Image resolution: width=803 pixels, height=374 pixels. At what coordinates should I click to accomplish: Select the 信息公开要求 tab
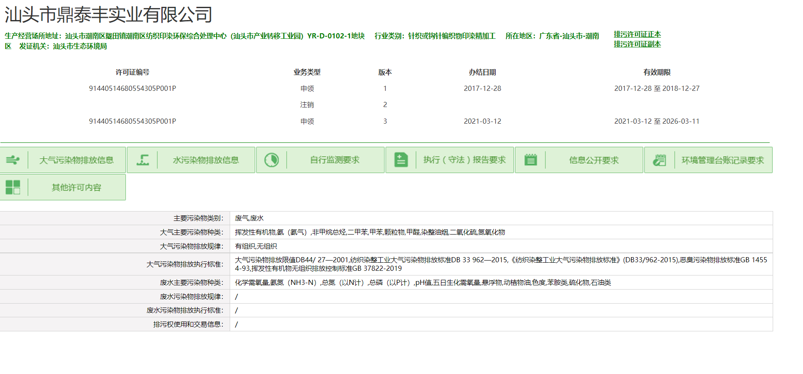coord(579,160)
